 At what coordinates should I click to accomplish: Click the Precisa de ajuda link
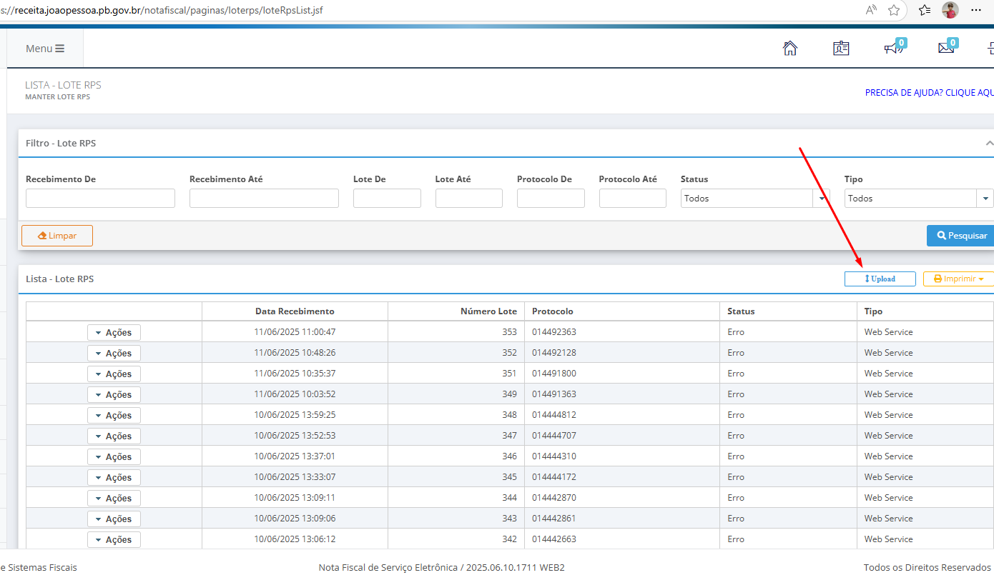929,93
